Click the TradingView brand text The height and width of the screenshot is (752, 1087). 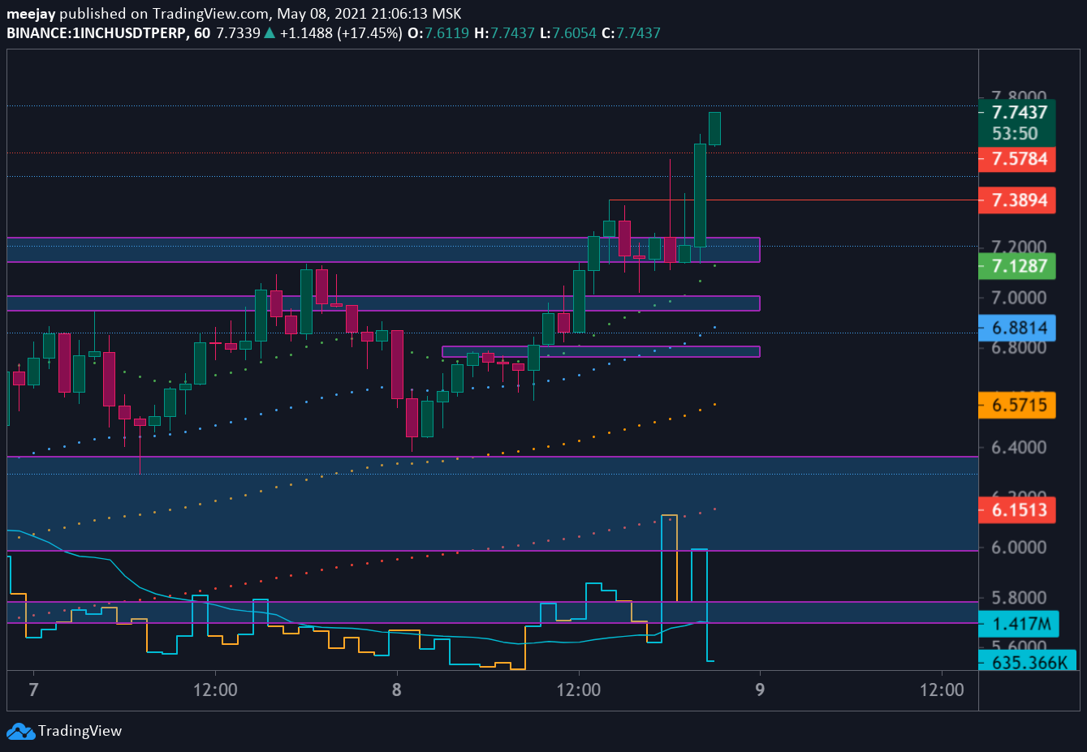(80, 731)
